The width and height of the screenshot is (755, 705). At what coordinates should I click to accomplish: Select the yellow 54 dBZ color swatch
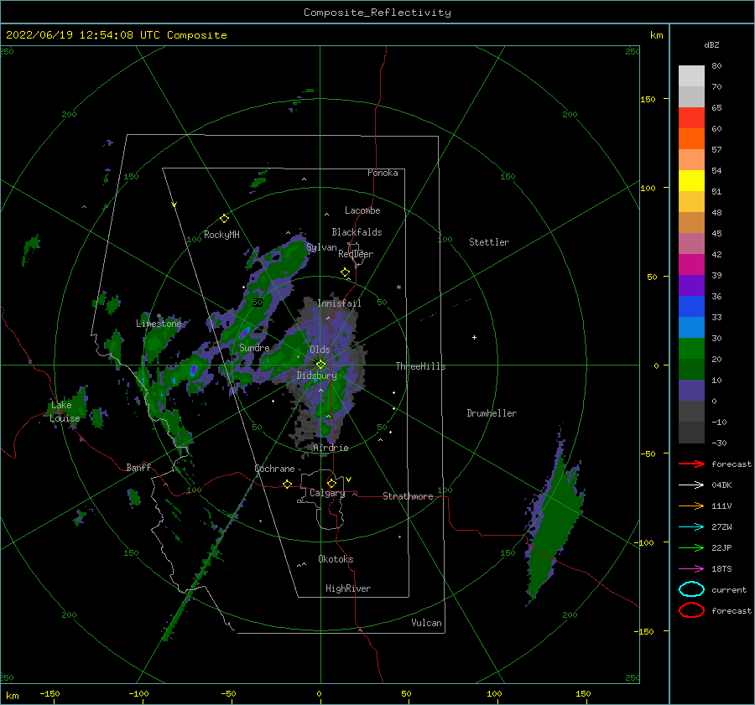(691, 181)
